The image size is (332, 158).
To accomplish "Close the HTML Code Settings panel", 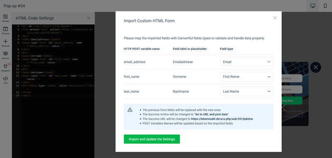I will click(x=88, y=18).
